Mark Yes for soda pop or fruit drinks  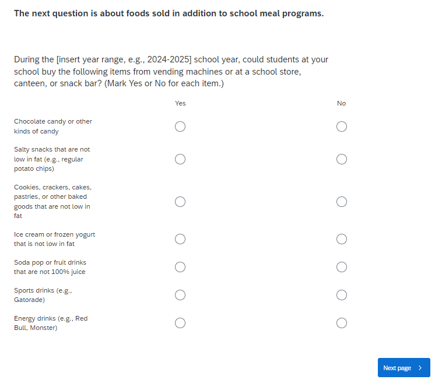(180, 267)
